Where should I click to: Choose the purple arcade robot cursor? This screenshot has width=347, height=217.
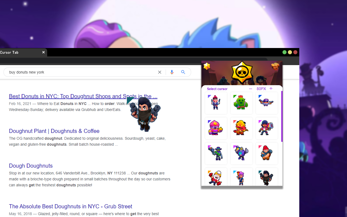(x=241, y=154)
